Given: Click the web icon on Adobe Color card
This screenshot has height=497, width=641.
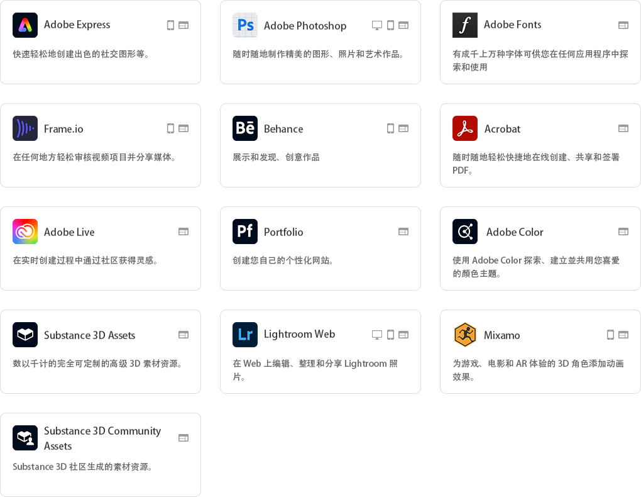Looking at the screenshot, I should pos(623,232).
